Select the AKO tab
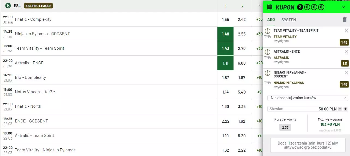 tap(271, 20)
